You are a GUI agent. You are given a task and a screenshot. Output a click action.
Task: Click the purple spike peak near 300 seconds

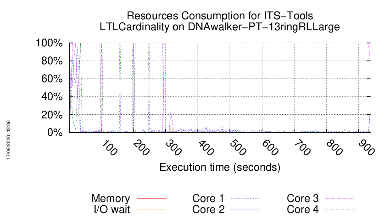point(171,113)
